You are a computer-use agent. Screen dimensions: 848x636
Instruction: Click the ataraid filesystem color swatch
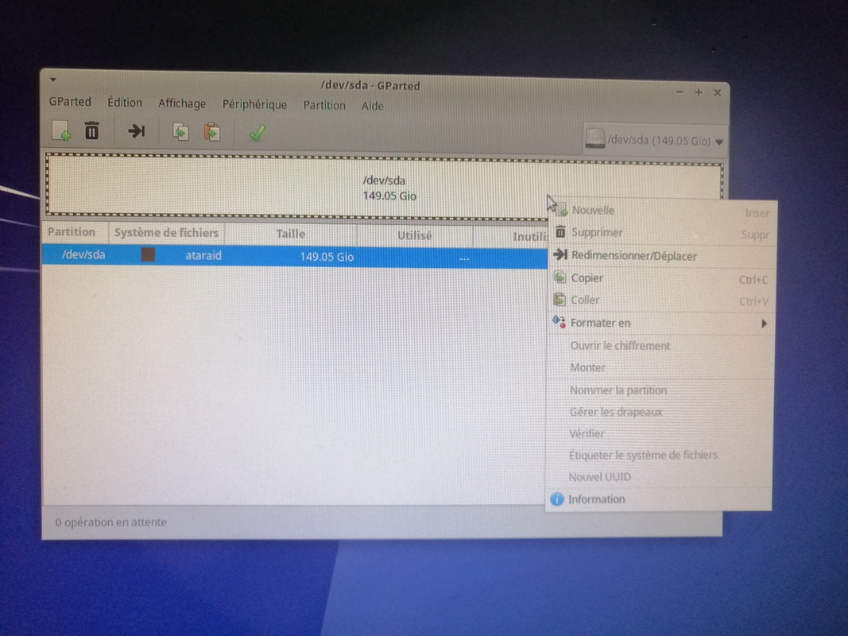click(148, 254)
